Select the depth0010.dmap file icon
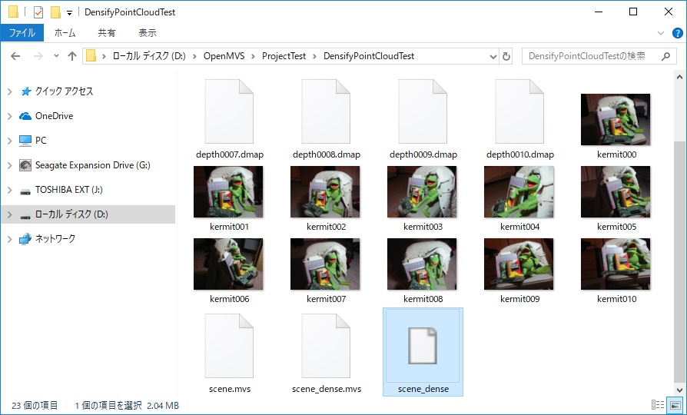687x415 pixels. (519, 111)
